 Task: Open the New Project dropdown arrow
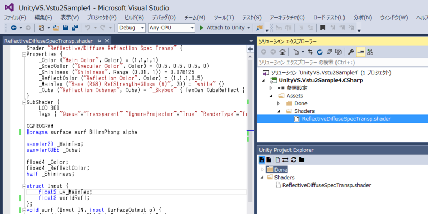(x=49, y=28)
